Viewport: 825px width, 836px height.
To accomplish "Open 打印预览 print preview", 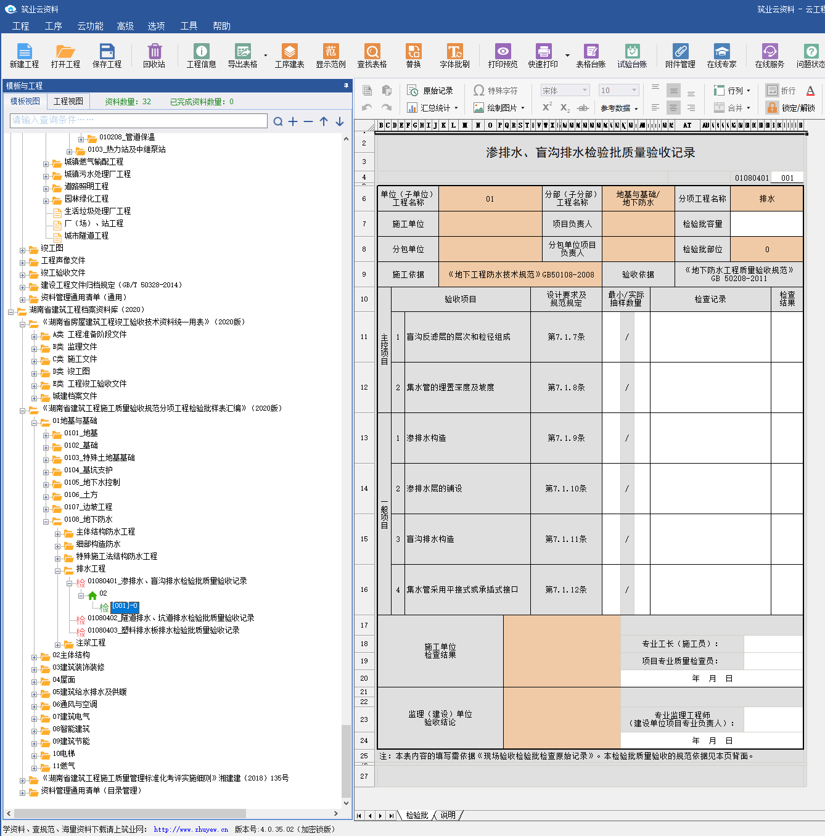I will point(503,55).
